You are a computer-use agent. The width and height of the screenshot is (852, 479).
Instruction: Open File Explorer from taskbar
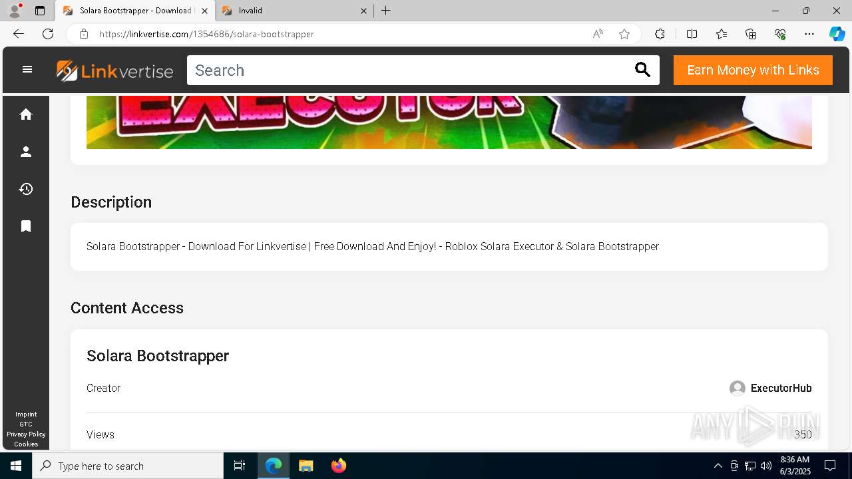306,466
